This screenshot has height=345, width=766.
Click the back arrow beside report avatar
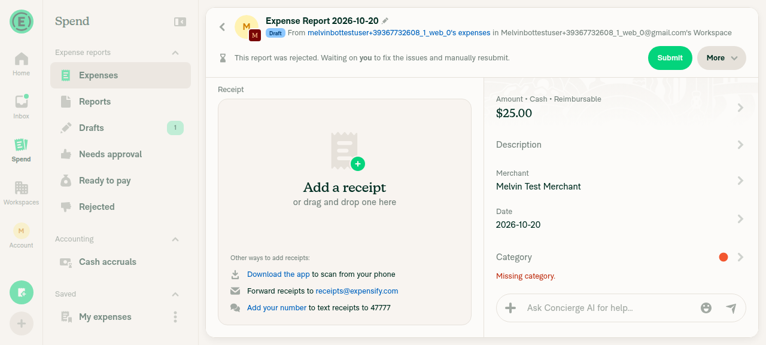tap(222, 27)
